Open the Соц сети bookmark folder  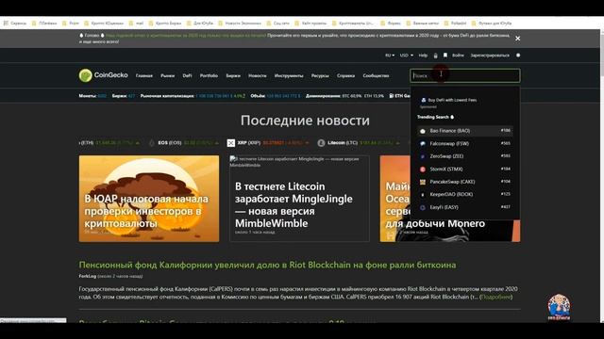coord(277,23)
